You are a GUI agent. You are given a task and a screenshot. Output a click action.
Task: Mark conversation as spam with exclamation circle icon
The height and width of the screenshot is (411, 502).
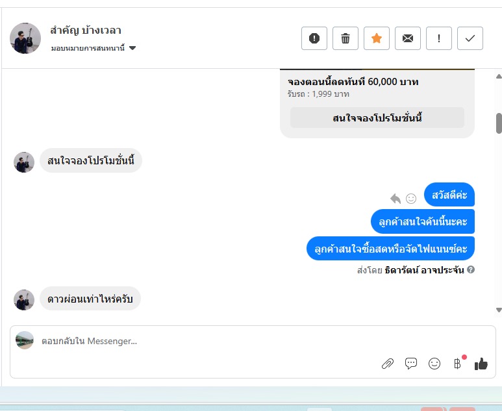314,38
